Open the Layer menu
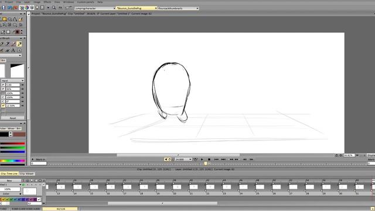This screenshot has height=211, width=375. (27, 2)
